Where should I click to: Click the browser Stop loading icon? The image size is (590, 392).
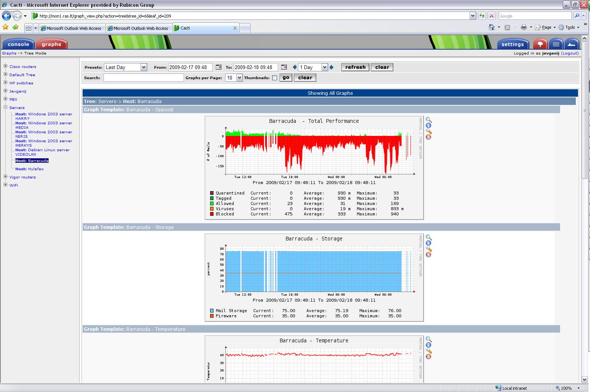click(492, 16)
